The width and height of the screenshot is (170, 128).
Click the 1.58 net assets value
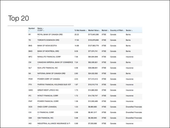76,101
